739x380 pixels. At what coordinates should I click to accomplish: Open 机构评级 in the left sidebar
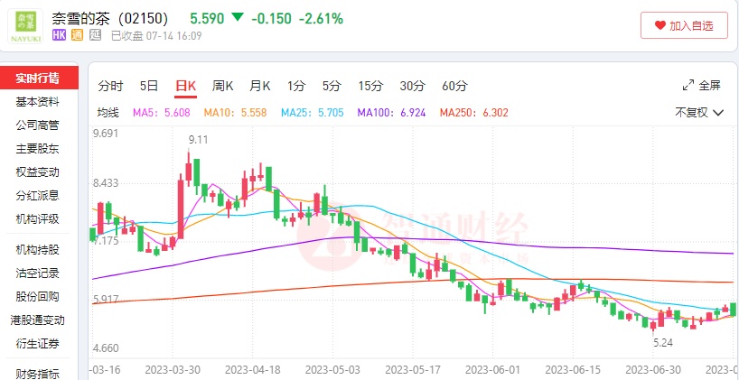click(37, 218)
